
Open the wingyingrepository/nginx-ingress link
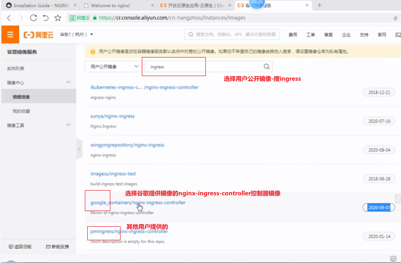click(127, 145)
